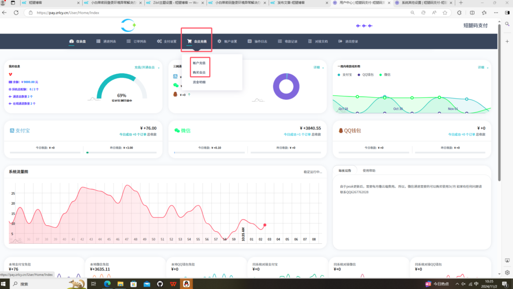Open 收款记录 payment records menu

click(288, 41)
